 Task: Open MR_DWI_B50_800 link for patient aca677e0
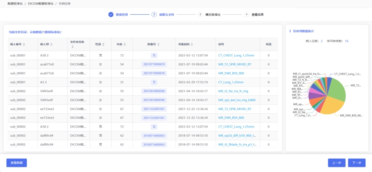click(231, 73)
